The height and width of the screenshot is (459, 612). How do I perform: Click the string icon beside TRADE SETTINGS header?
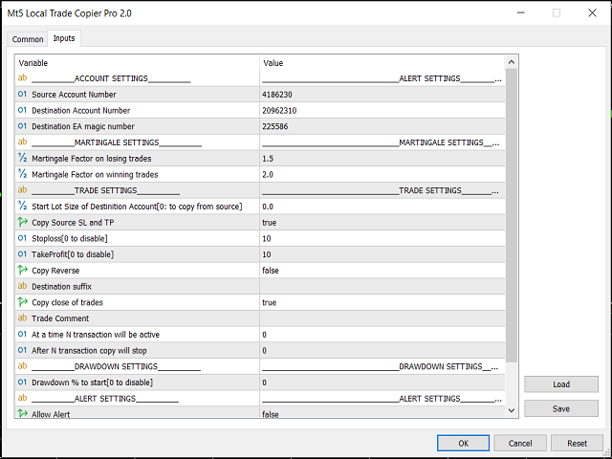tap(22, 190)
